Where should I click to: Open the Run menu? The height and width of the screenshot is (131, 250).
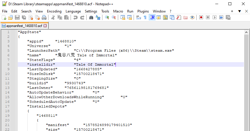pos(130,11)
